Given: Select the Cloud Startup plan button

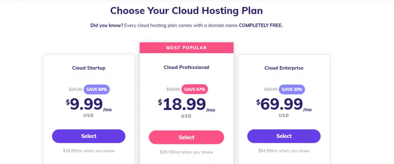Looking at the screenshot, I should (x=89, y=136).
